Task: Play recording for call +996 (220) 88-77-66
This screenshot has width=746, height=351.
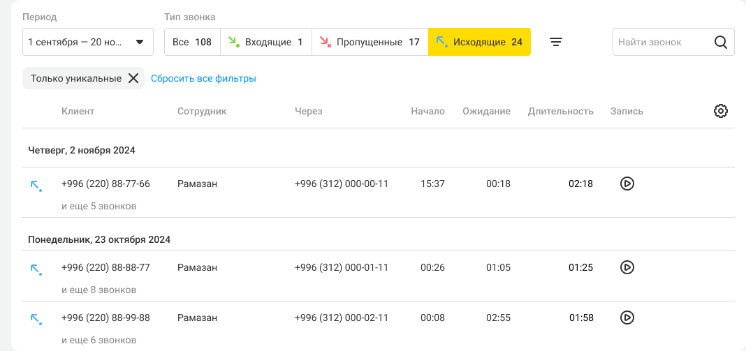Action: point(627,184)
